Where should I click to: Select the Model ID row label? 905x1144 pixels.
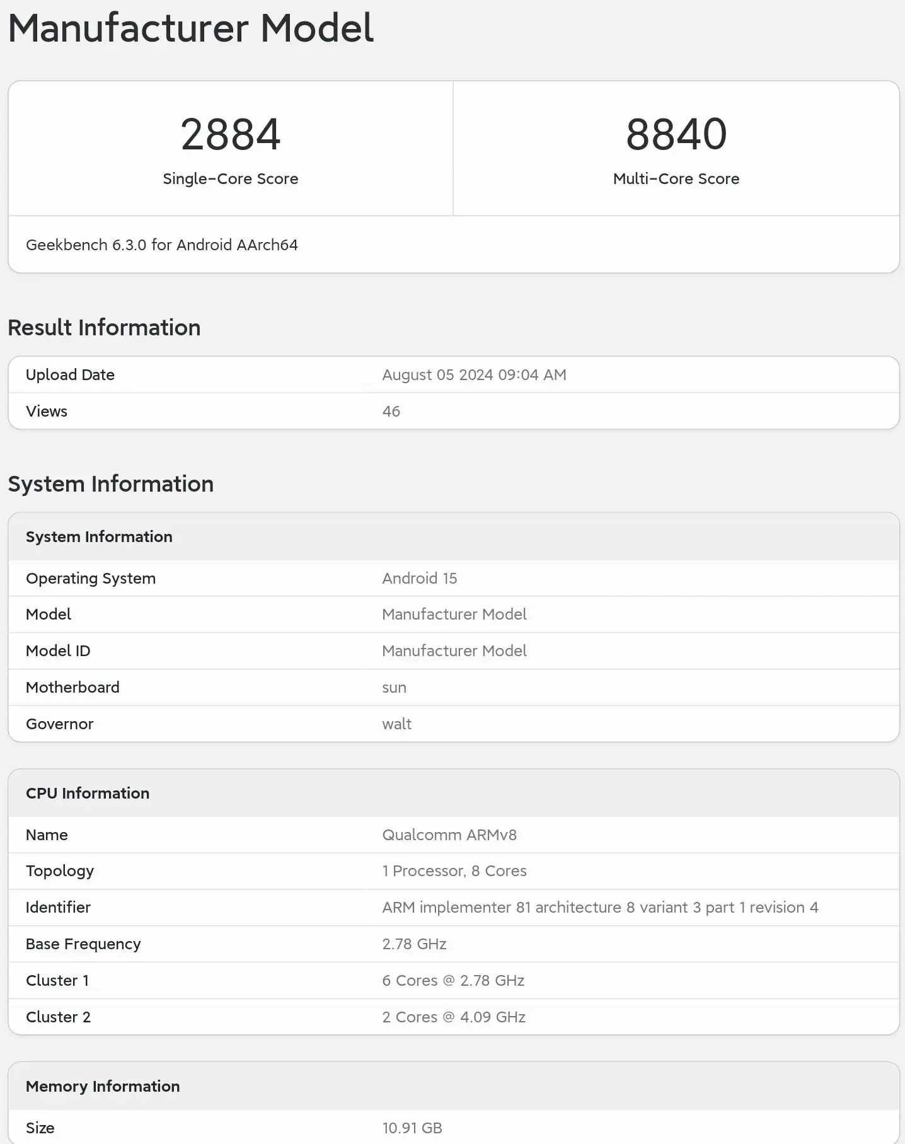[x=58, y=651]
